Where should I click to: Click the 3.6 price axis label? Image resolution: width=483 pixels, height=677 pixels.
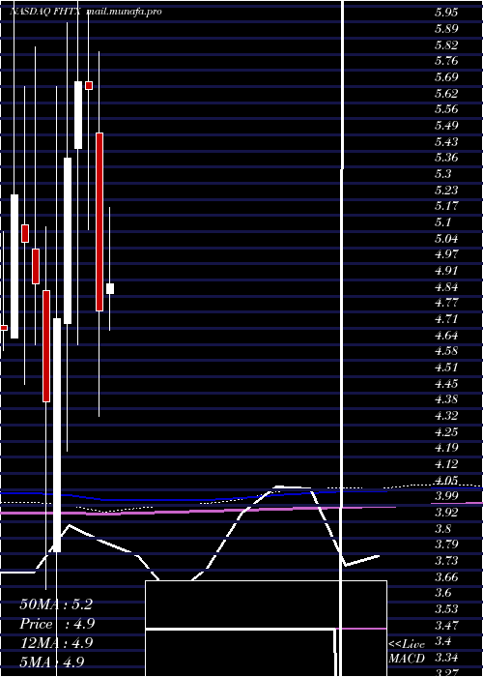443,593
